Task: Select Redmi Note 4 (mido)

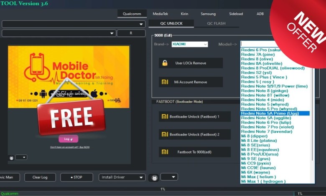Action: (x=262, y=100)
